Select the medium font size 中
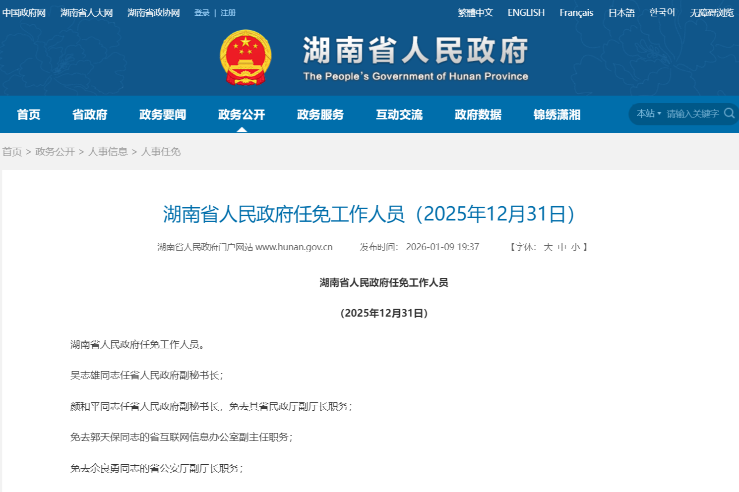The width and height of the screenshot is (739, 492). coord(561,247)
